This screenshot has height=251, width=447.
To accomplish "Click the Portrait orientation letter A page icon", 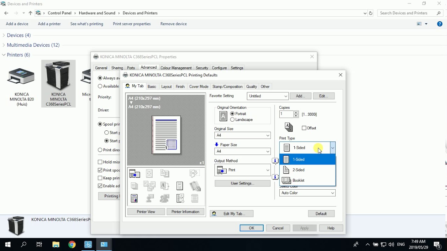I will coord(223,116).
